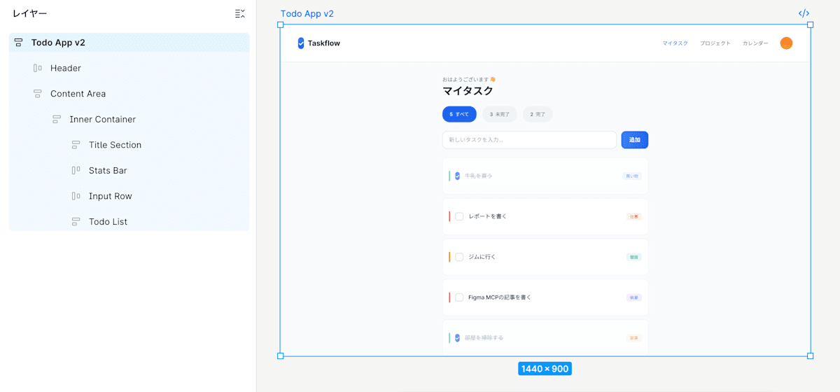Click the Content Area layer's layout icon
Viewport: 840px width, 392px height.
pyautogui.click(x=37, y=94)
